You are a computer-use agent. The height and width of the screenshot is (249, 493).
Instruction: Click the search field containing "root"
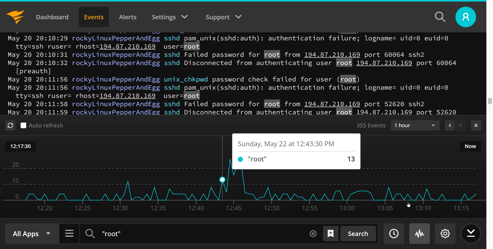(x=200, y=234)
